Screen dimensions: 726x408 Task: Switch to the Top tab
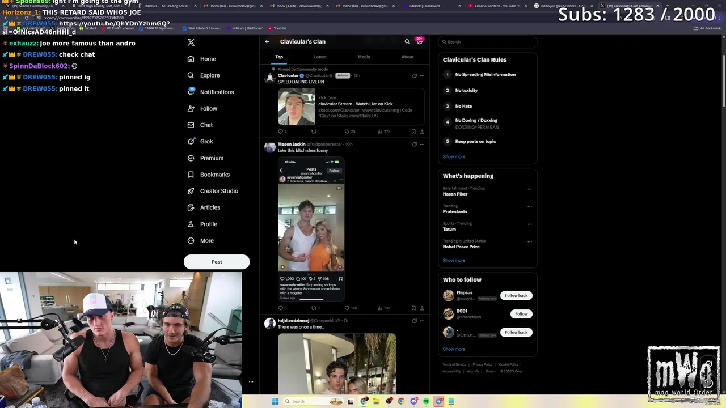[x=279, y=57]
